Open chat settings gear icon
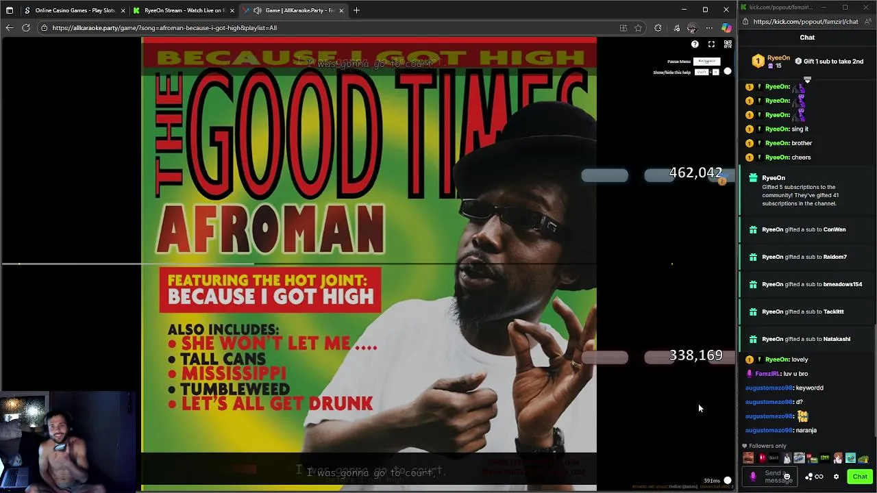This screenshot has width=877, height=493. click(836, 477)
